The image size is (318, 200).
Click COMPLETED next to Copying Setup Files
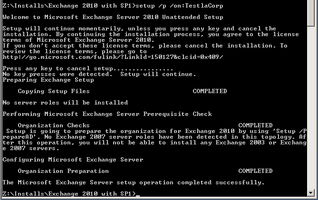tap(210, 91)
